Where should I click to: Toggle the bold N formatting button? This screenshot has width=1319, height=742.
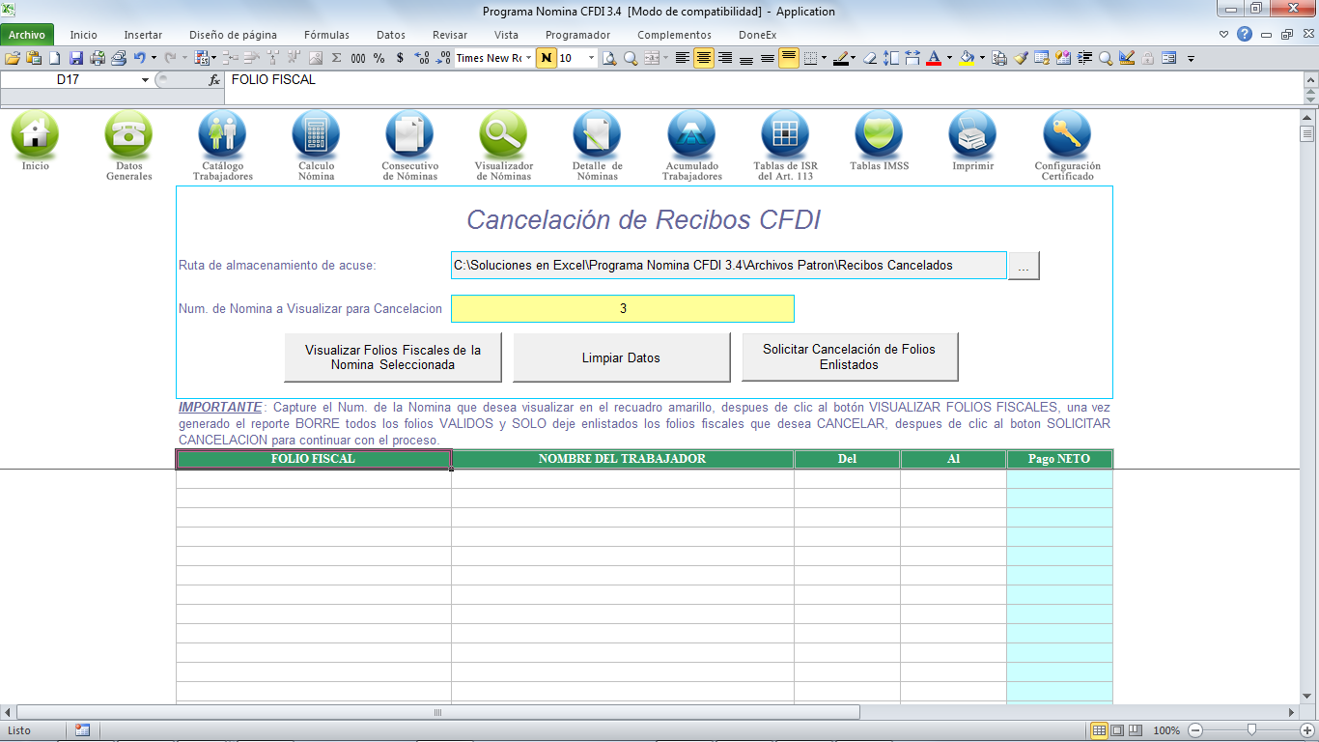[x=547, y=58]
